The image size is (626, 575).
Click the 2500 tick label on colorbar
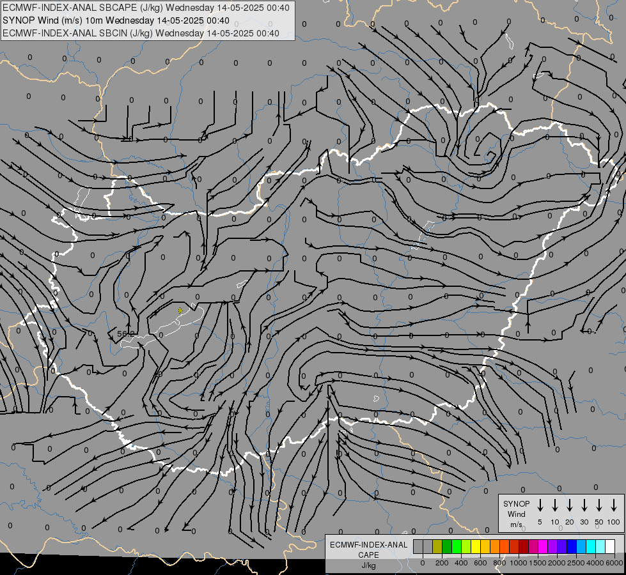click(x=576, y=563)
